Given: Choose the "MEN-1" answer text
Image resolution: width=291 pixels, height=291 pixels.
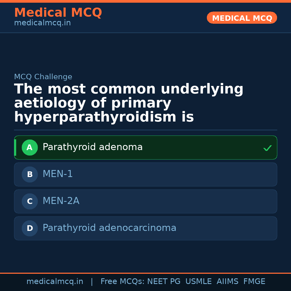Looking at the screenshot, I should (x=58, y=174).
